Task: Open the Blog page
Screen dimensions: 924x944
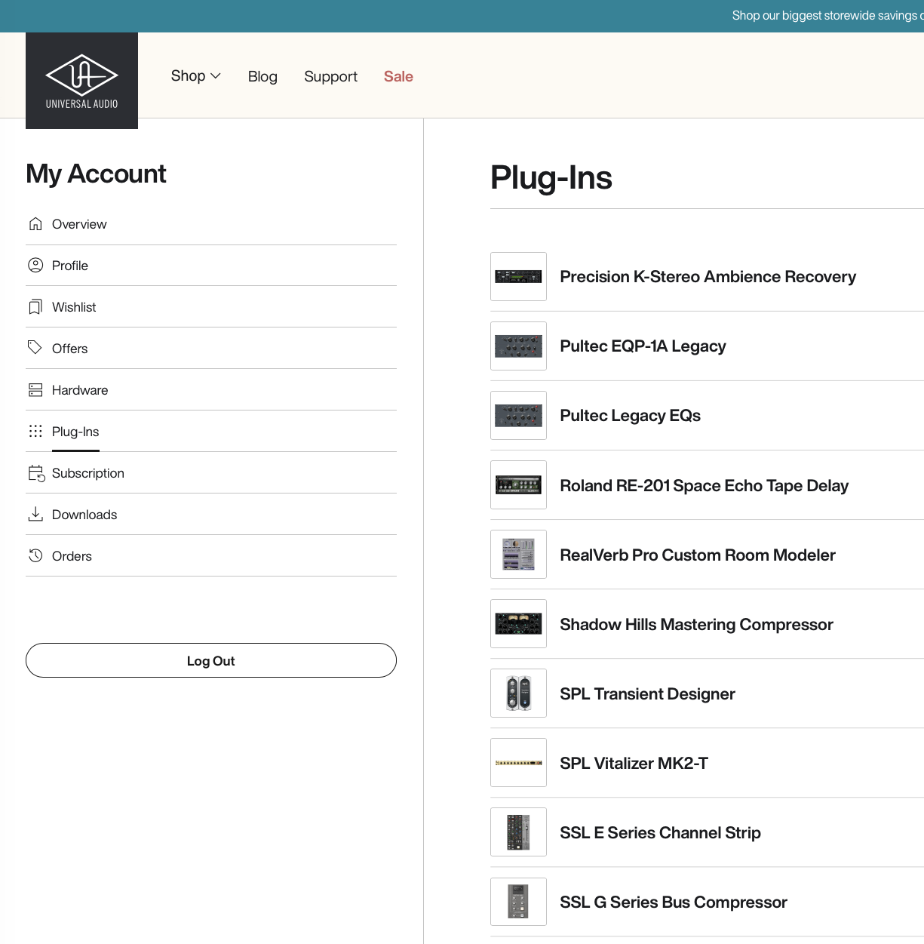Action: coord(262,77)
